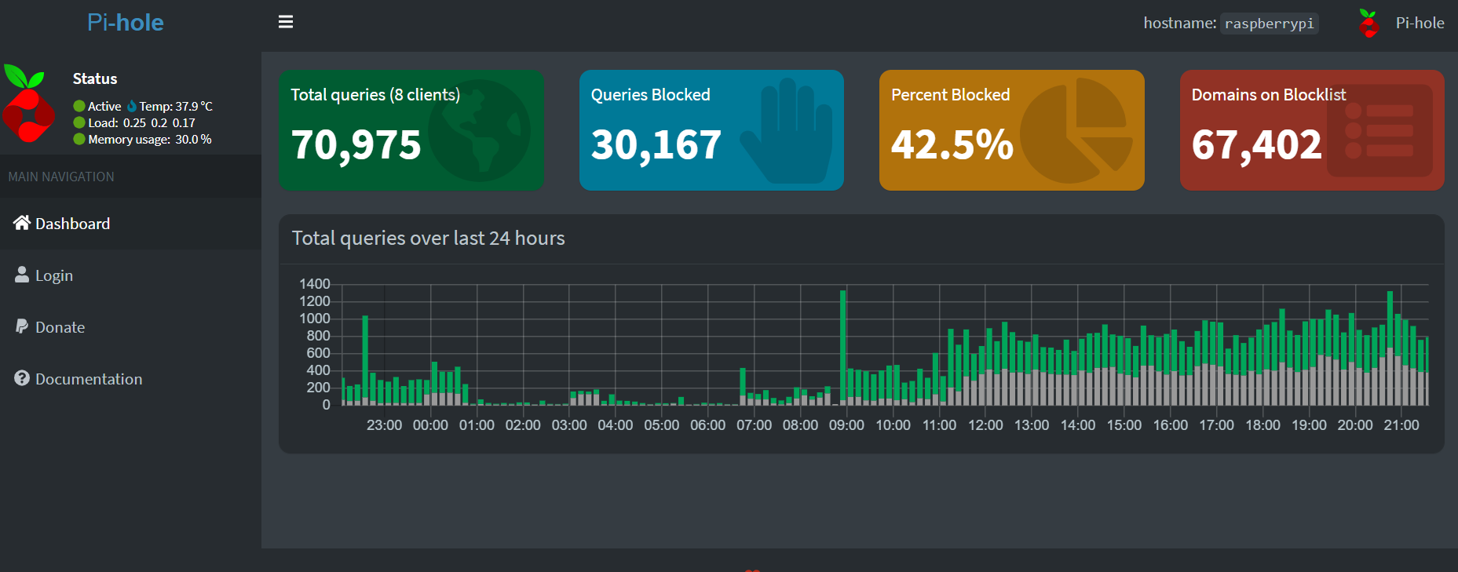Click the green Memory usage status dot
Image resolution: width=1458 pixels, height=572 pixels.
click(79, 139)
